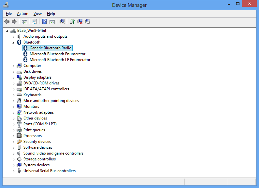
Task: Select the "Storage controllers" label
Action: 39,159
